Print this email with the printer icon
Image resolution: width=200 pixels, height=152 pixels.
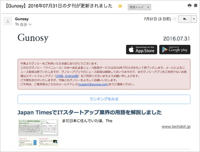click(x=190, y=6)
